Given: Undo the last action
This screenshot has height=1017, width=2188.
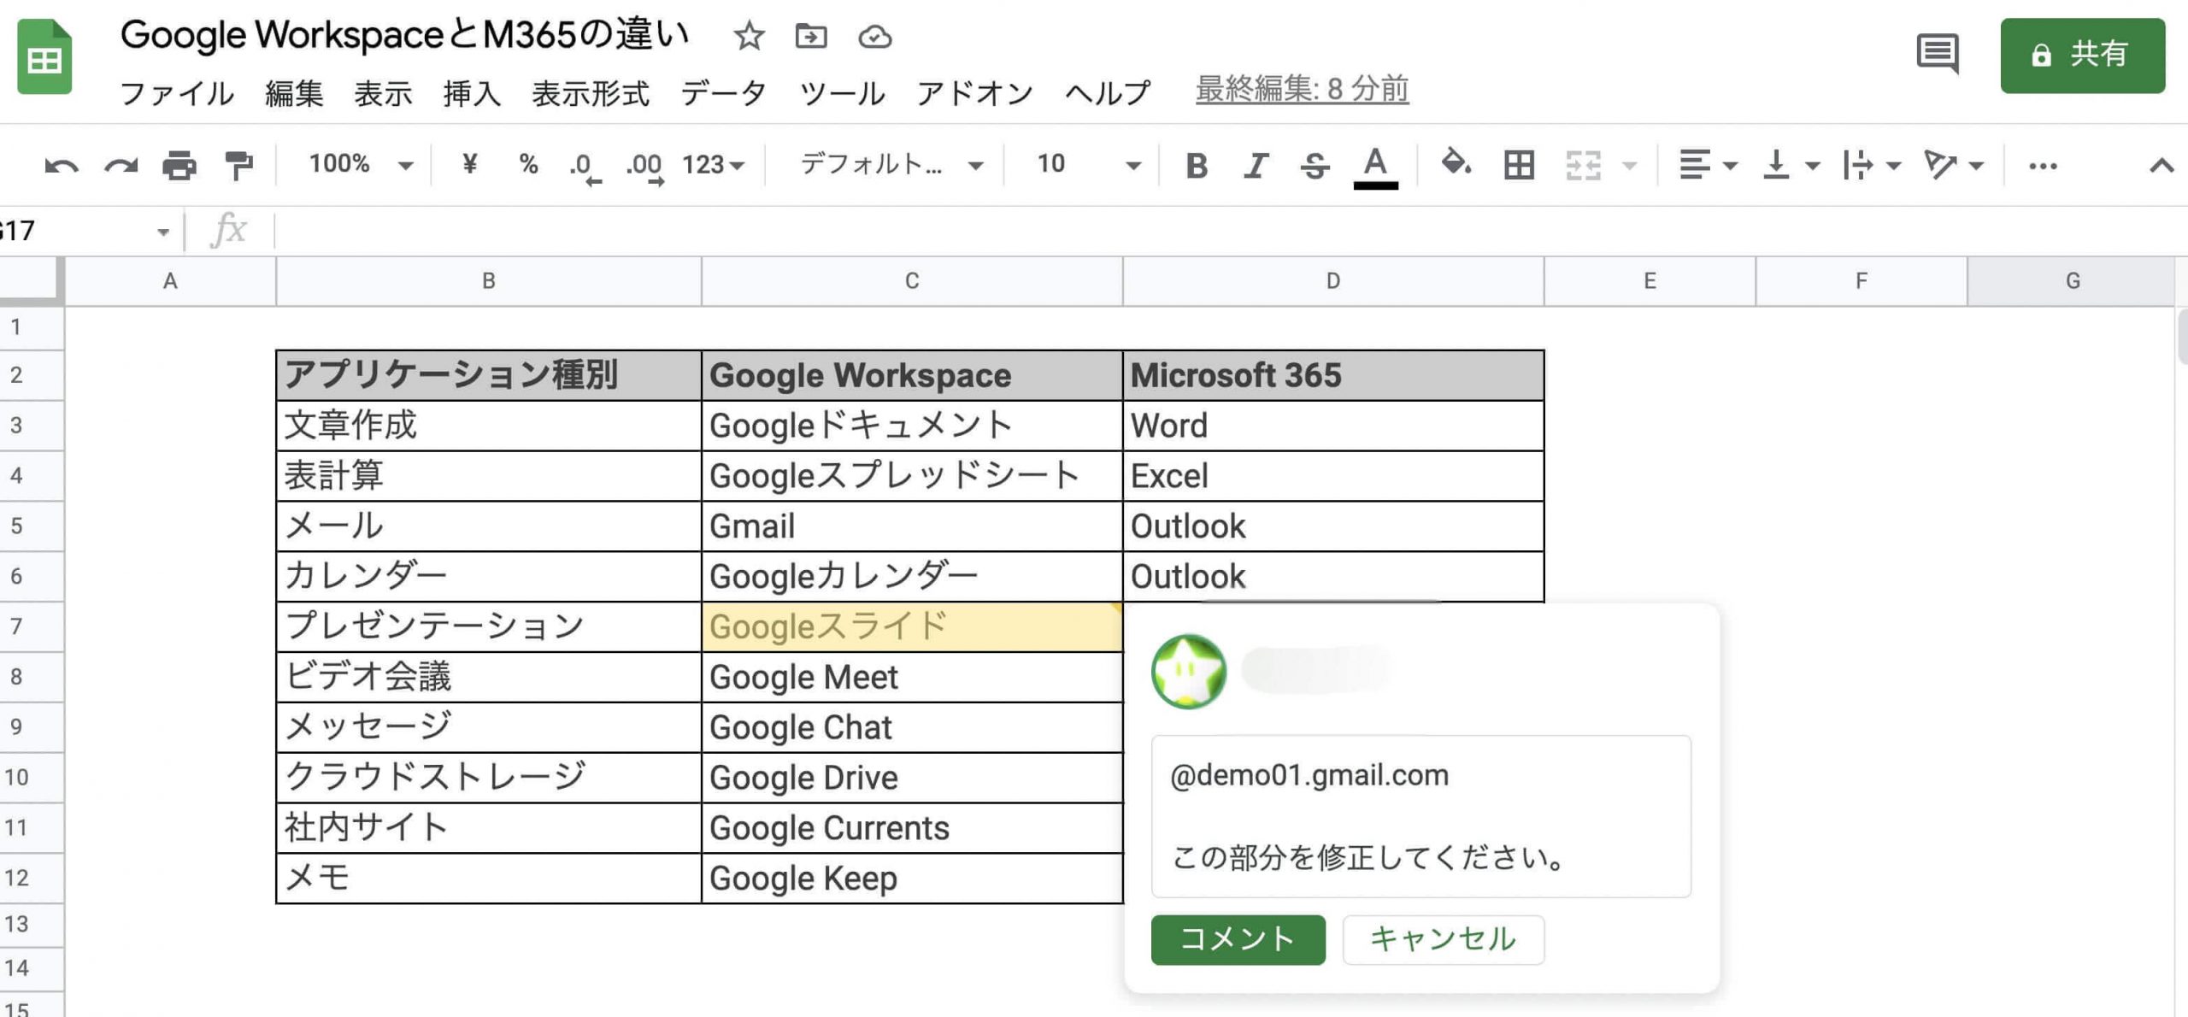Looking at the screenshot, I should (x=62, y=165).
